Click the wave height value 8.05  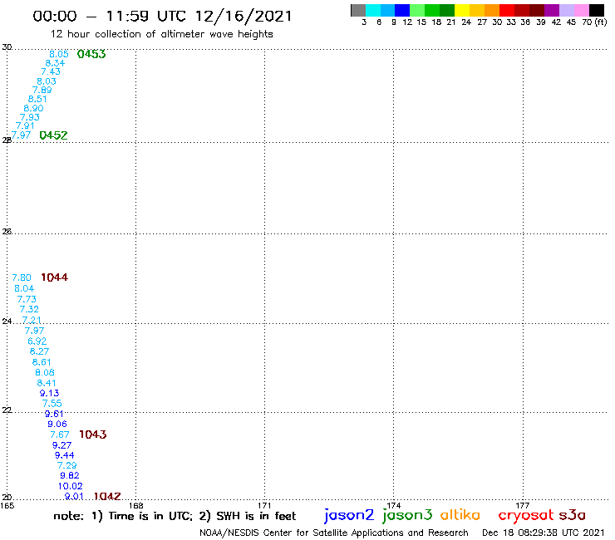(59, 54)
